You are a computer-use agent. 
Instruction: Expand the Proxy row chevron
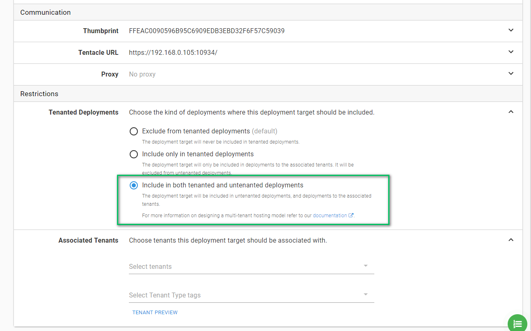(x=511, y=74)
